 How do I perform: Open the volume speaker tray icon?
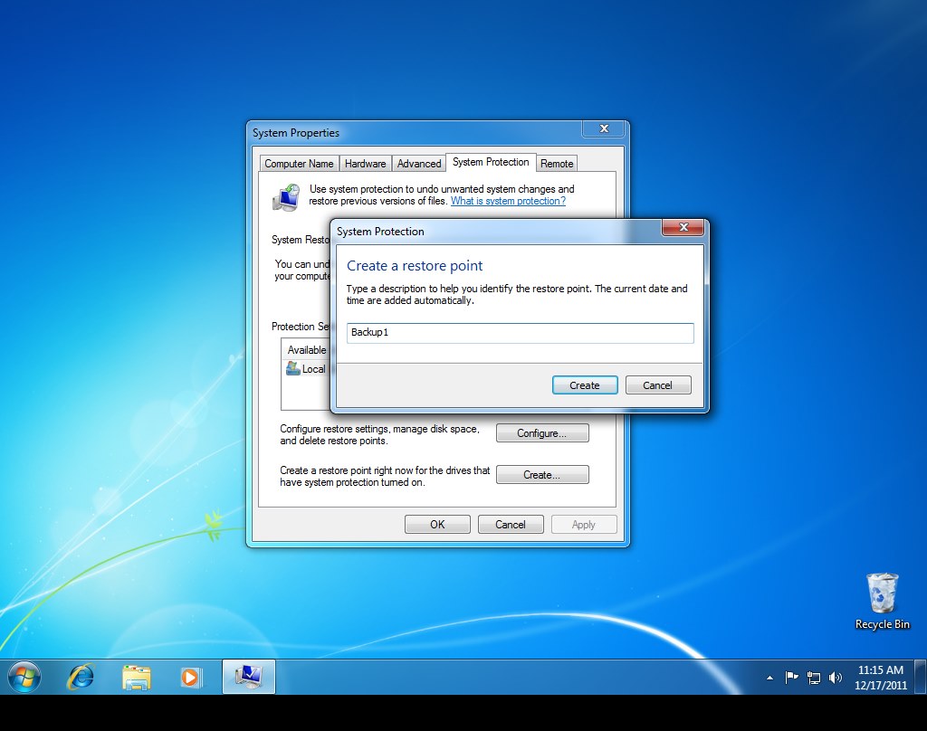pyautogui.click(x=836, y=678)
